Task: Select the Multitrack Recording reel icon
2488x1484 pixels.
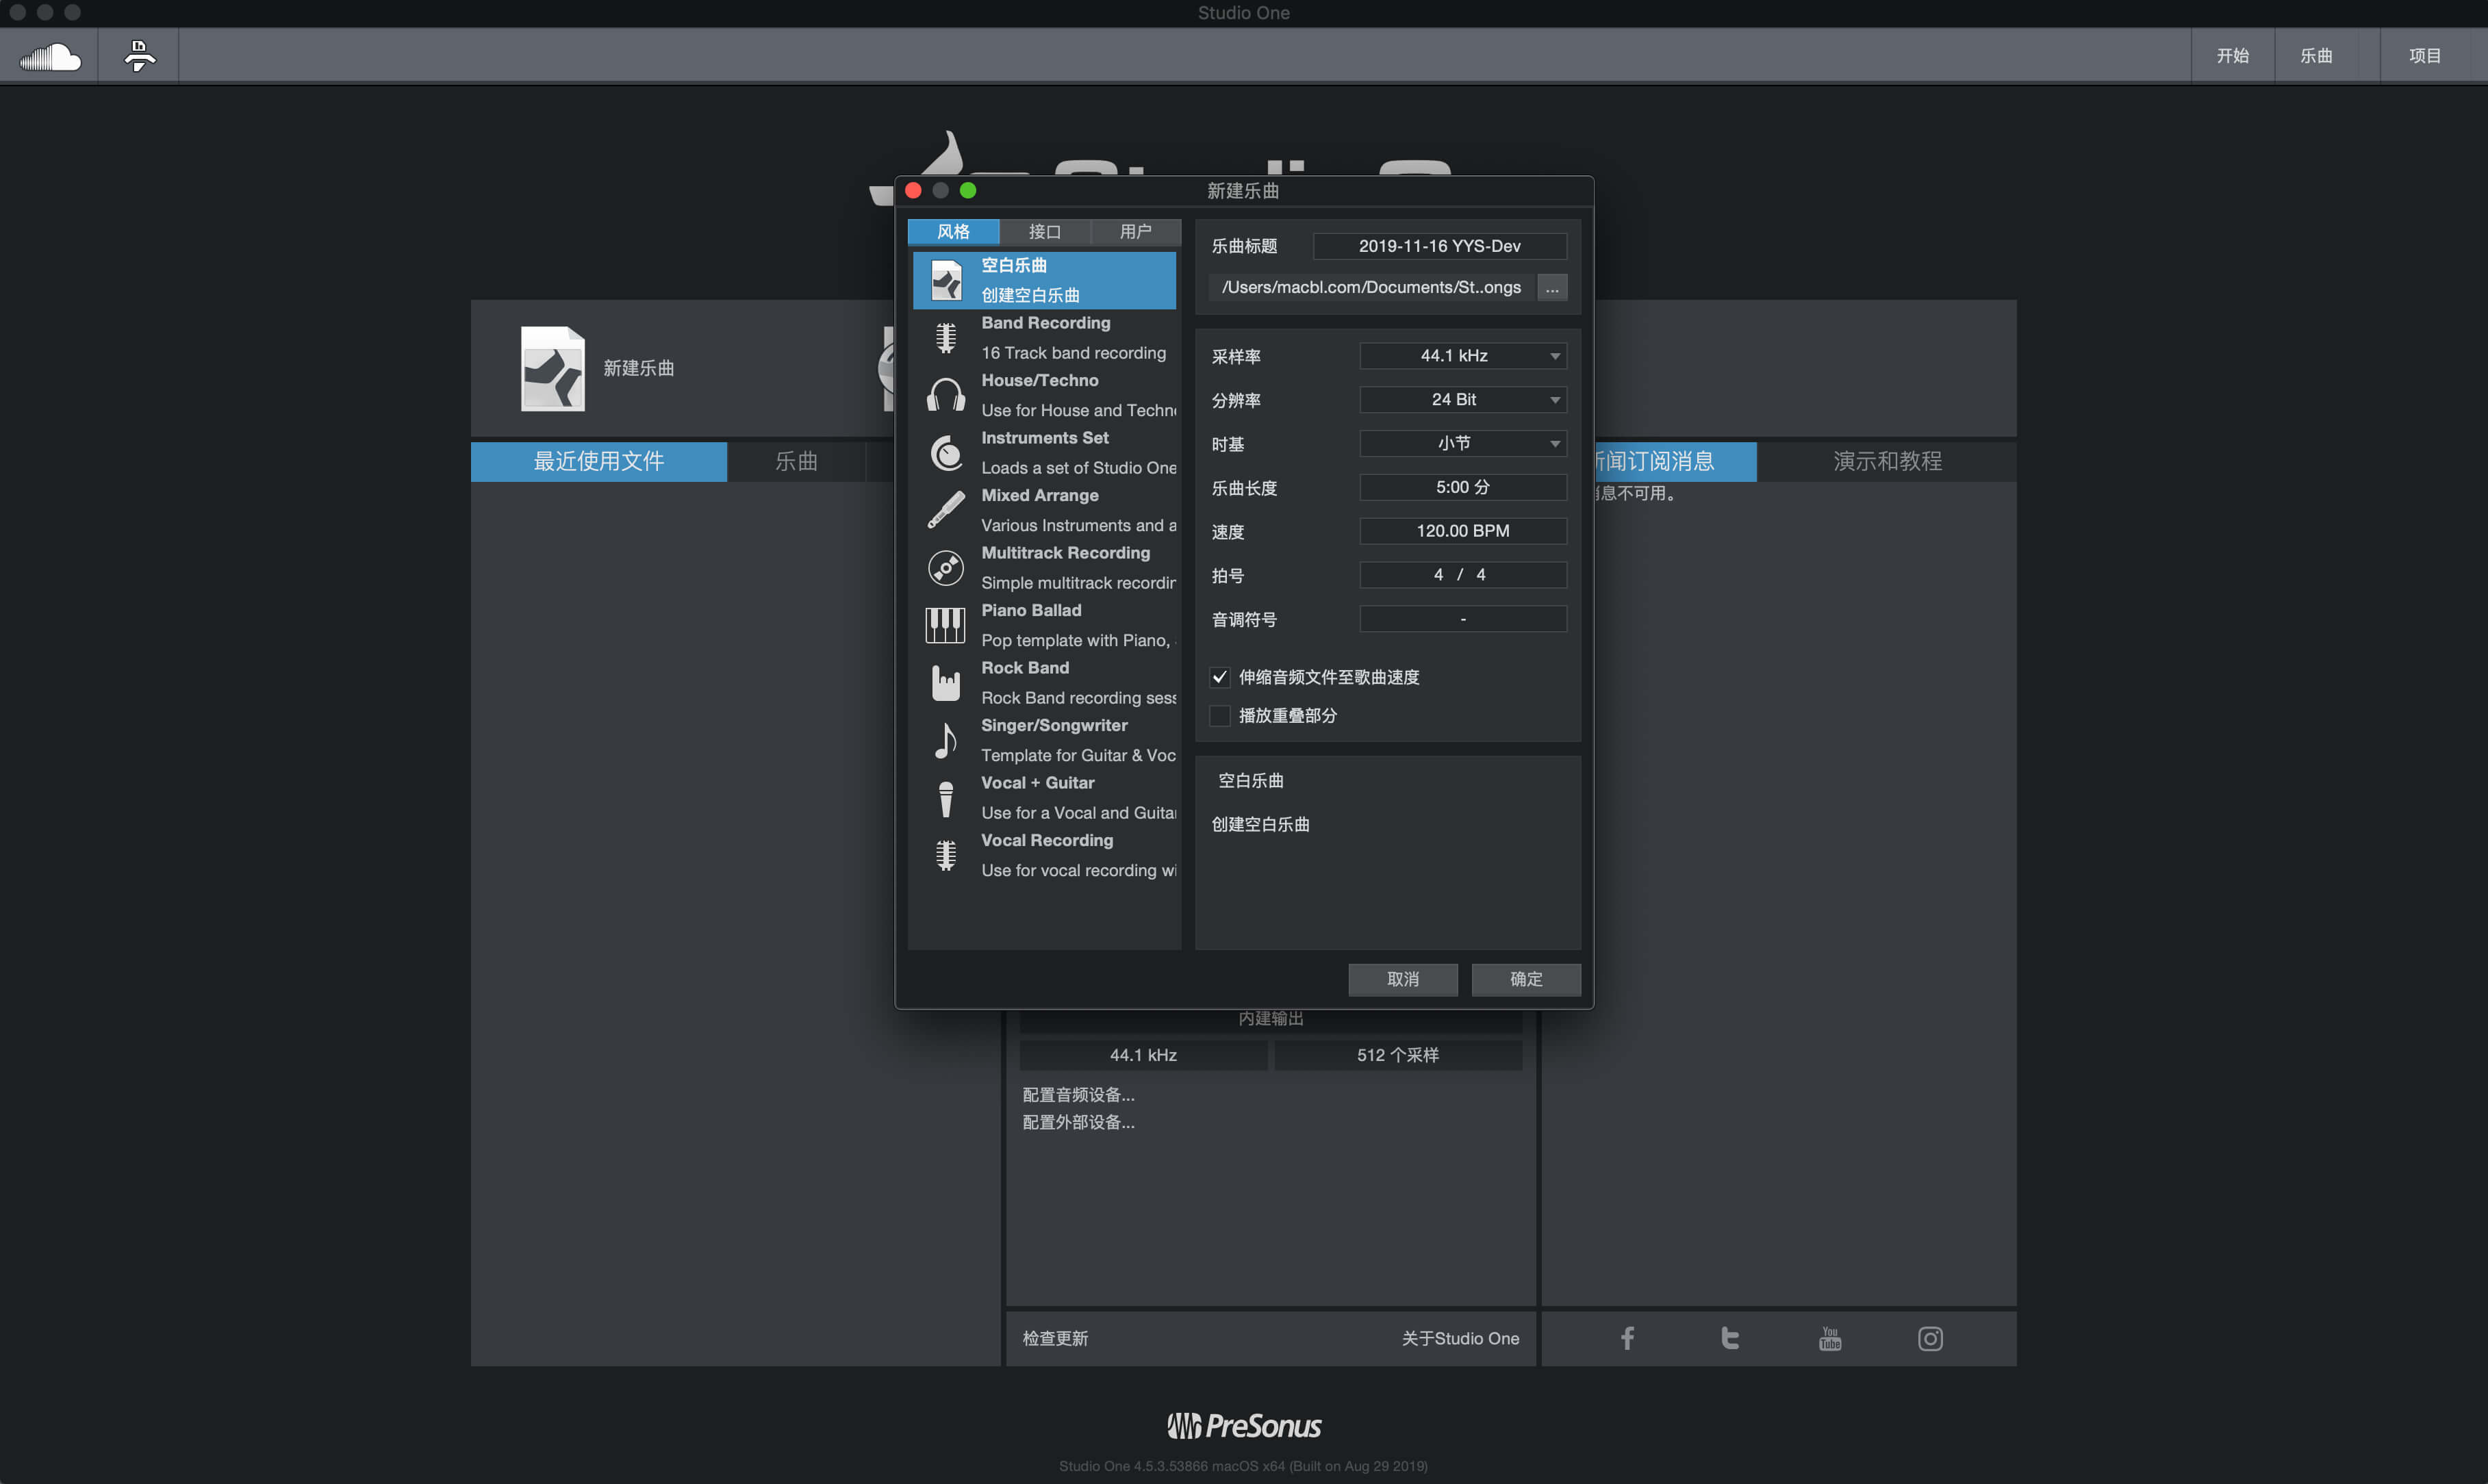Action: click(945, 568)
